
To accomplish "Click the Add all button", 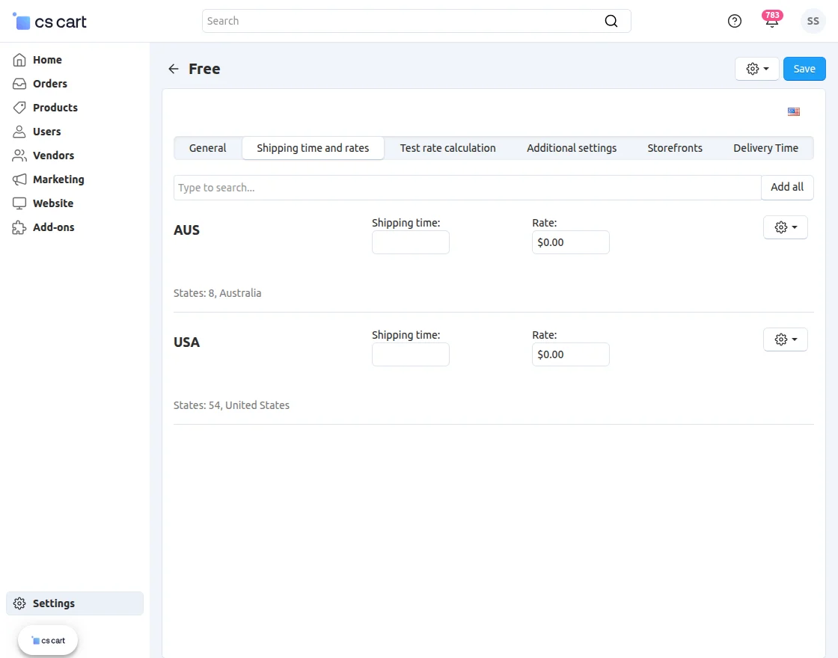I will pos(787,187).
